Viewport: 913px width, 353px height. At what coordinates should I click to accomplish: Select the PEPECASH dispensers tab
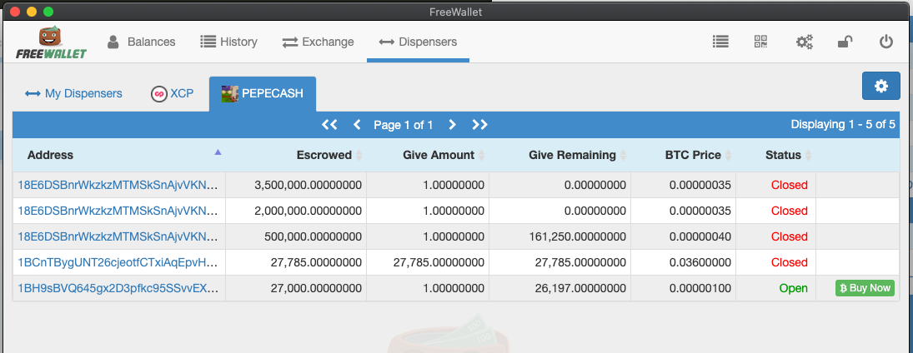pyautogui.click(x=263, y=93)
